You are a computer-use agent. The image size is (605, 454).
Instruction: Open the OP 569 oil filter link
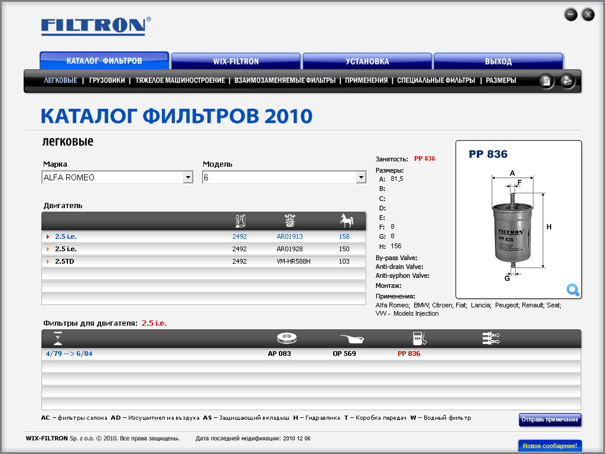[344, 354]
